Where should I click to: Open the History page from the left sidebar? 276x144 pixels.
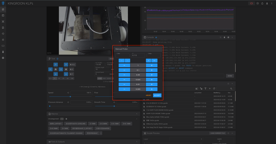pyautogui.click(x=3, y=34)
